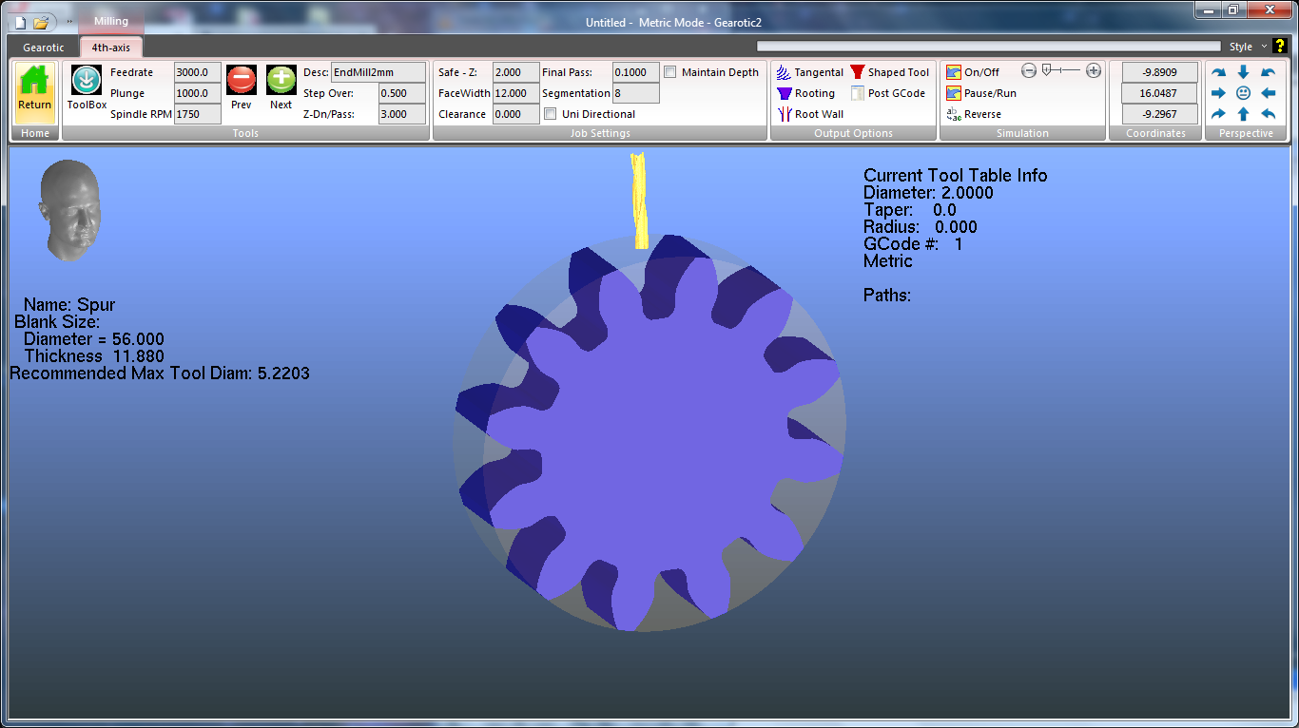This screenshot has width=1299, height=728.
Task: Open the yellow help question mark
Action: pos(1279,46)
